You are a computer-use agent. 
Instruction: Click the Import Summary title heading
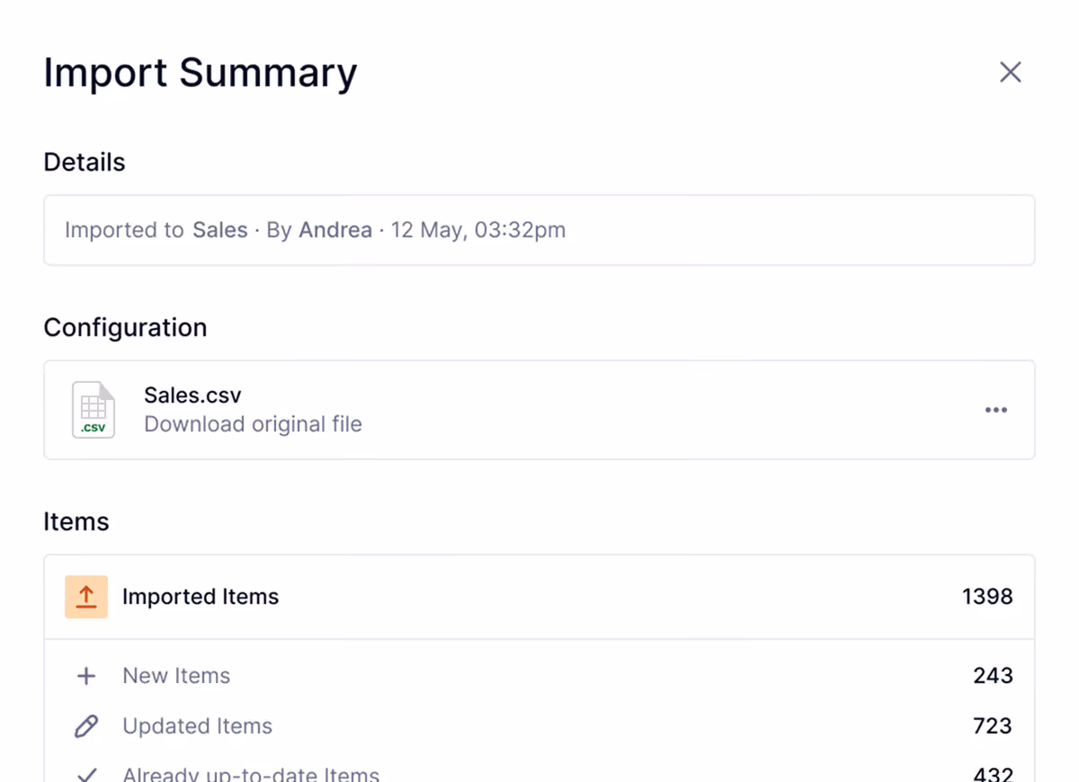201,73
